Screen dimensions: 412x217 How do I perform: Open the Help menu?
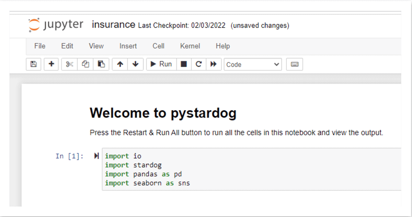click(x=222, y=46)
